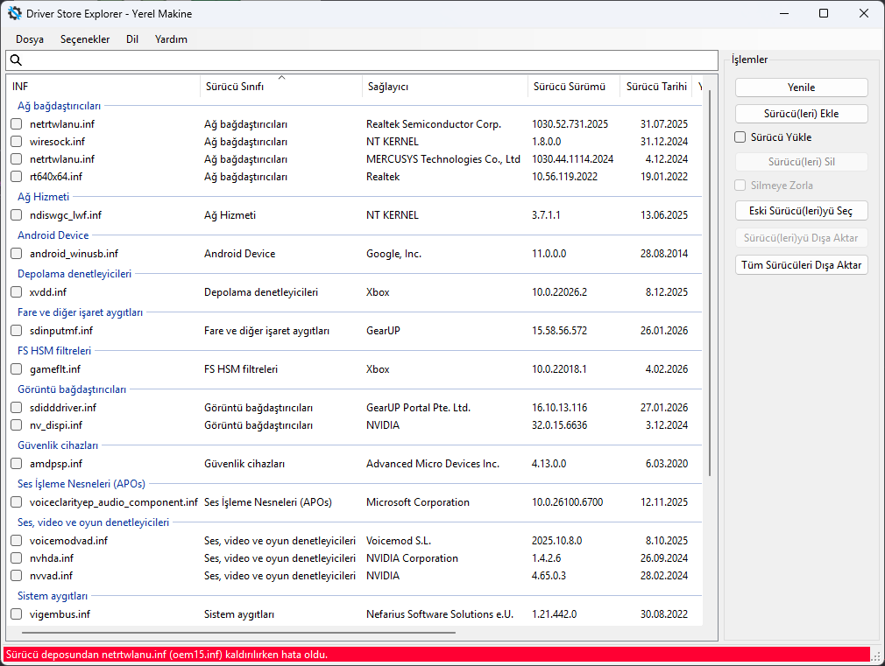
Task: Collapse the FS HSM filtreleri group
Action: 54,350
